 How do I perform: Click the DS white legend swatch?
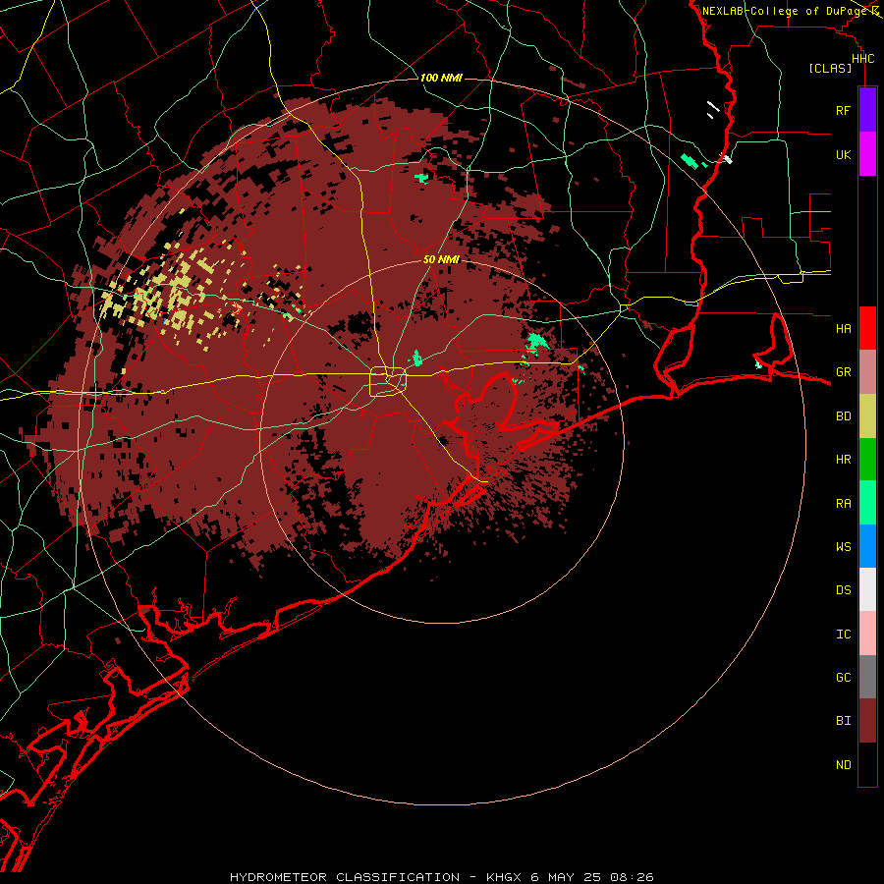[x=867, y=589]
